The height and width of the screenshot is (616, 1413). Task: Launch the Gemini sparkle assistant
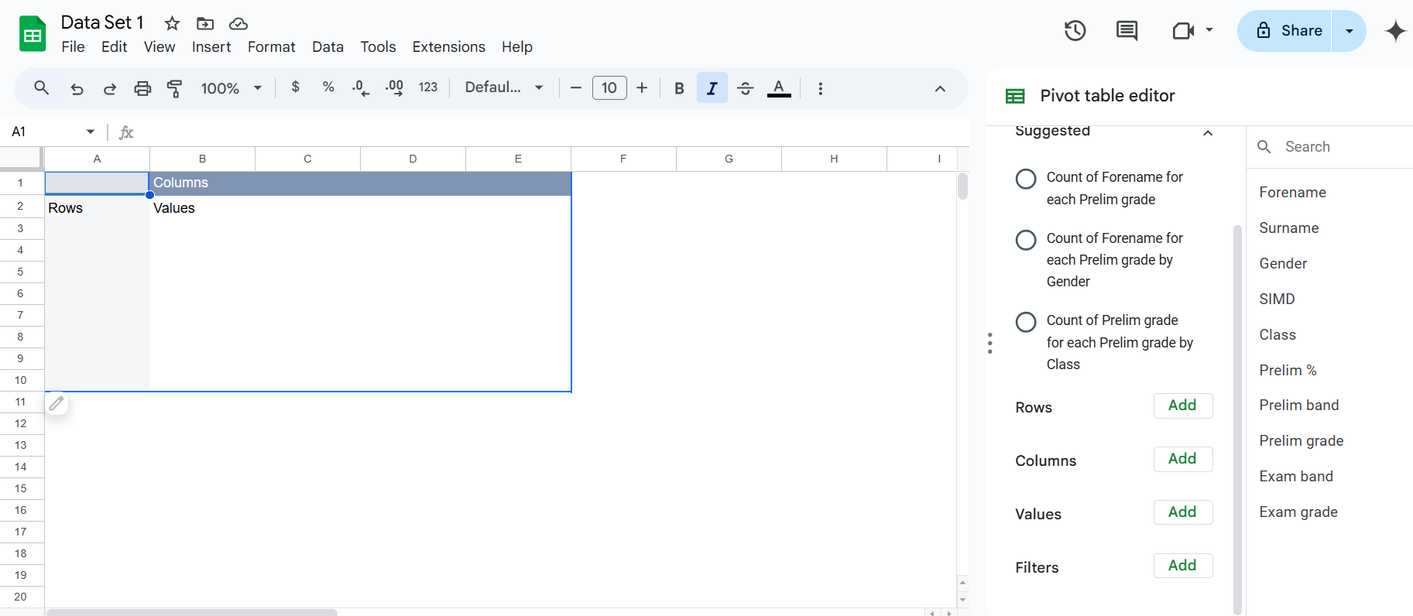click(1395, 31)
